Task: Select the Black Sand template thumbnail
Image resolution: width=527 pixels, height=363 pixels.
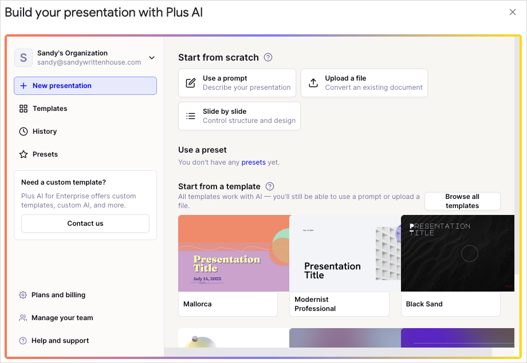Action: click(458, 253)
